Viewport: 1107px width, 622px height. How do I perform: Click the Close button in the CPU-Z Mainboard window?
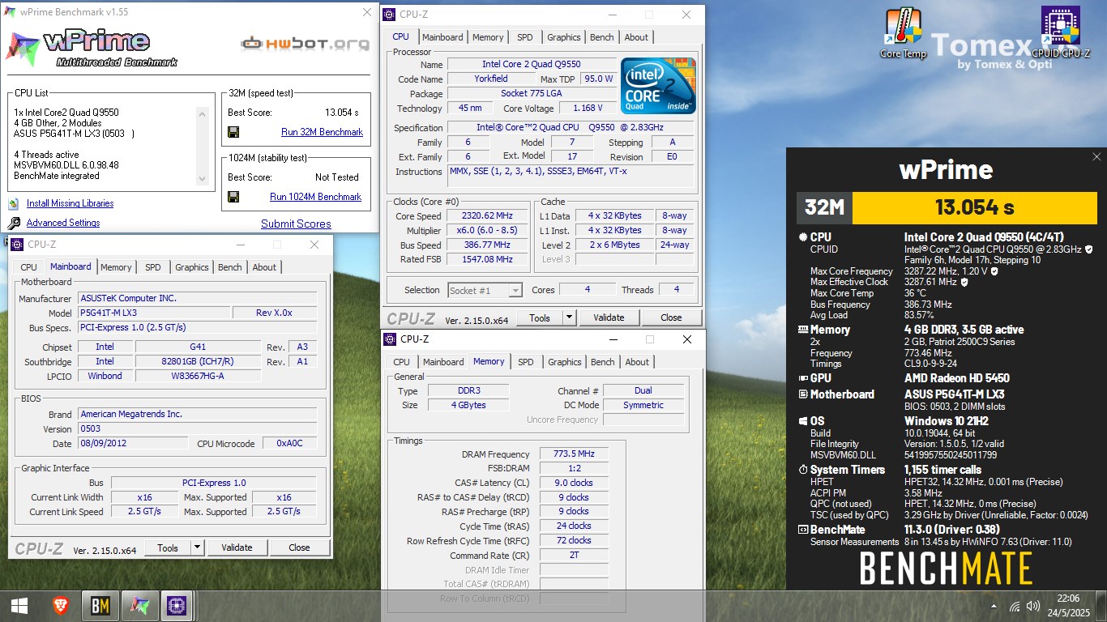click(299, 547)
